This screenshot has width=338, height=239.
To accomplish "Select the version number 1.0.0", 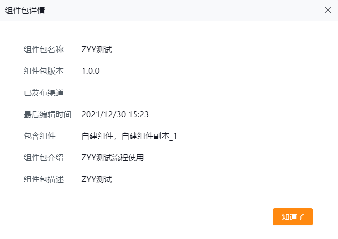I will pyautogui.click(x=91, y=71).
